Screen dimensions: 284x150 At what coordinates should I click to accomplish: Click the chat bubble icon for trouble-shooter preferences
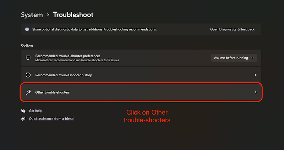tap(28, 58)
